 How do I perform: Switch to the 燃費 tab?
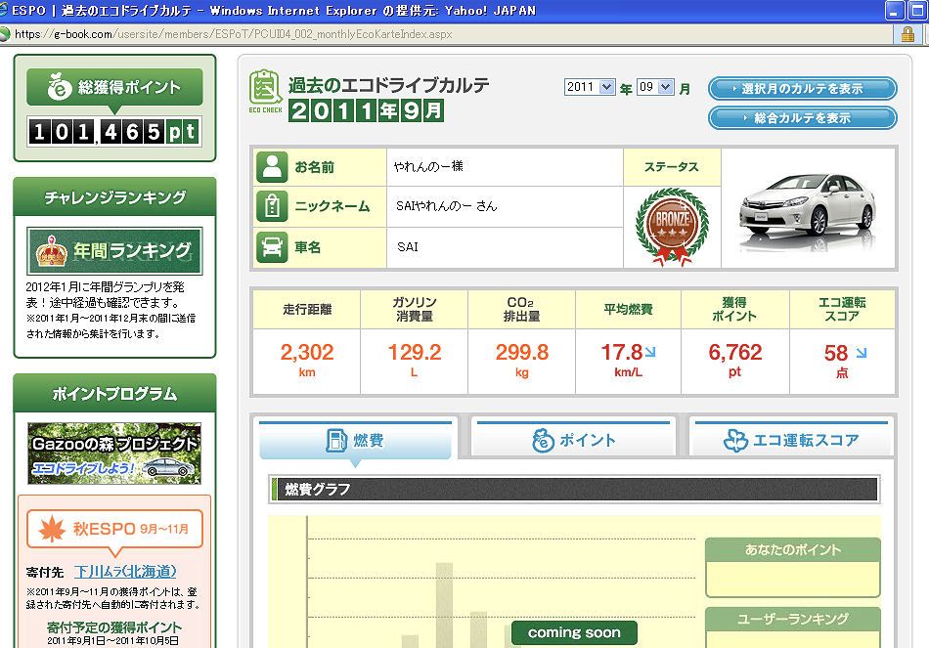355,440
